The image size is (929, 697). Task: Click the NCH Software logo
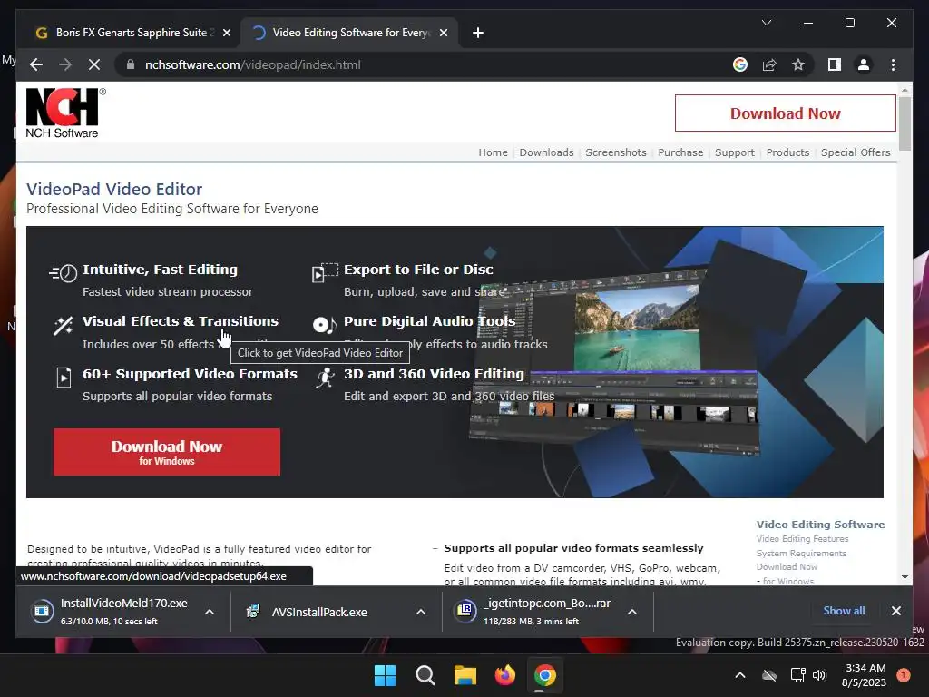point(65,113)
